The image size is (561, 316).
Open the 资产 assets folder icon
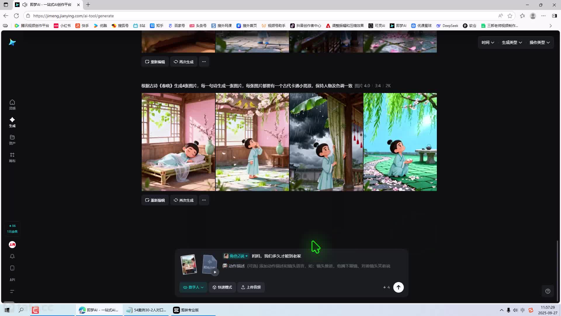click(12, 140)
